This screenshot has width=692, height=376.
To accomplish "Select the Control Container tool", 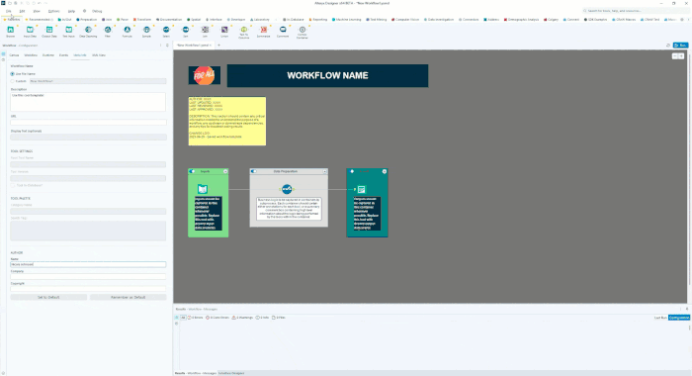I will (x=303, y=33).
